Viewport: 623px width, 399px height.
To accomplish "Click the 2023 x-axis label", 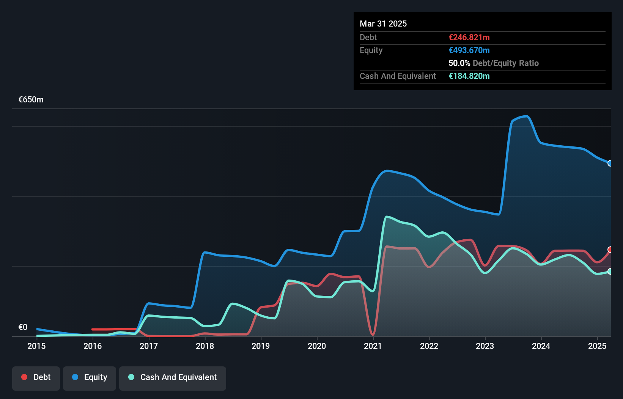I will 485,346.
